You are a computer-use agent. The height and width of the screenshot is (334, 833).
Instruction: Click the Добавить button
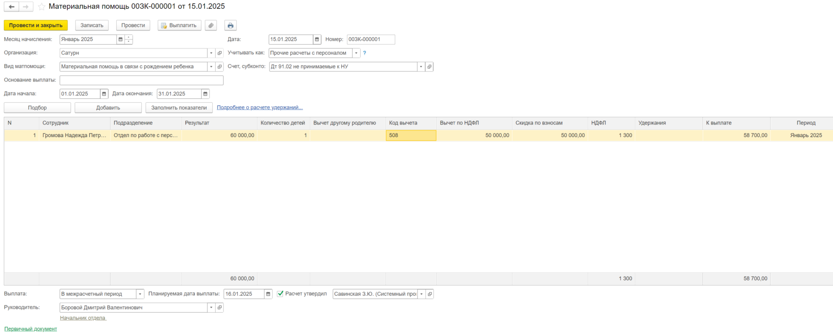pyautogui.click(x=108, y=108)
